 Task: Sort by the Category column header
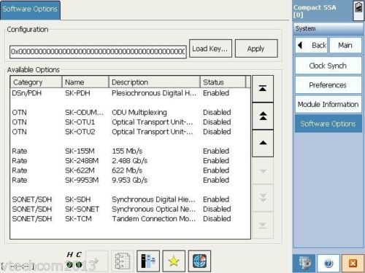pyautogui.click(x=36, y=82)
